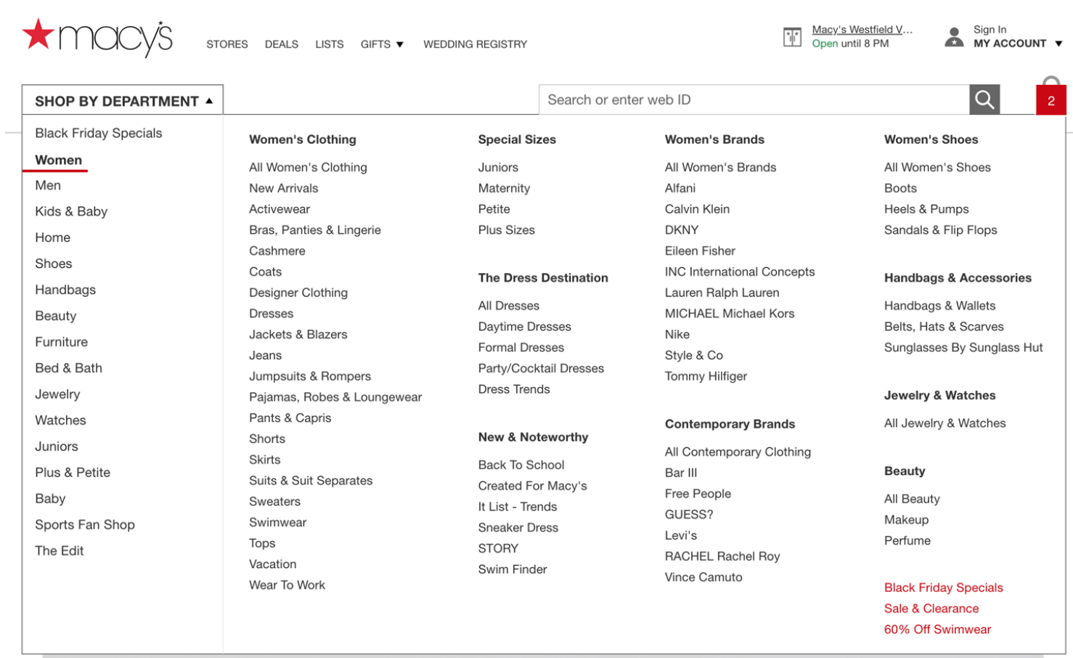Screen dimensions: 1073x658
Task: Open All Contemporary Clothing link
Action: pos(738,452)
